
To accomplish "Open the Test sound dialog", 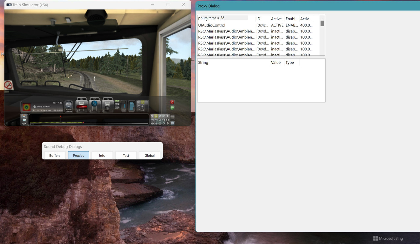I will click(126, 155).
